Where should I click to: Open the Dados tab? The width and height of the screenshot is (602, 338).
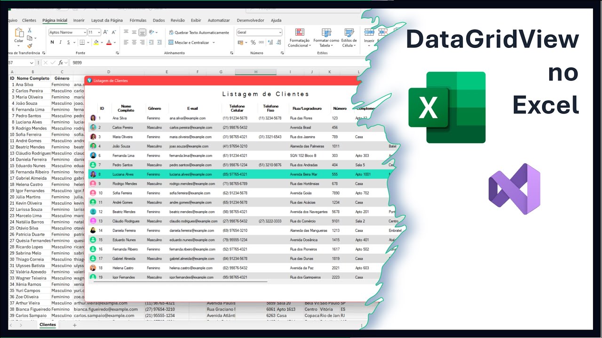(x=159, y=20)
